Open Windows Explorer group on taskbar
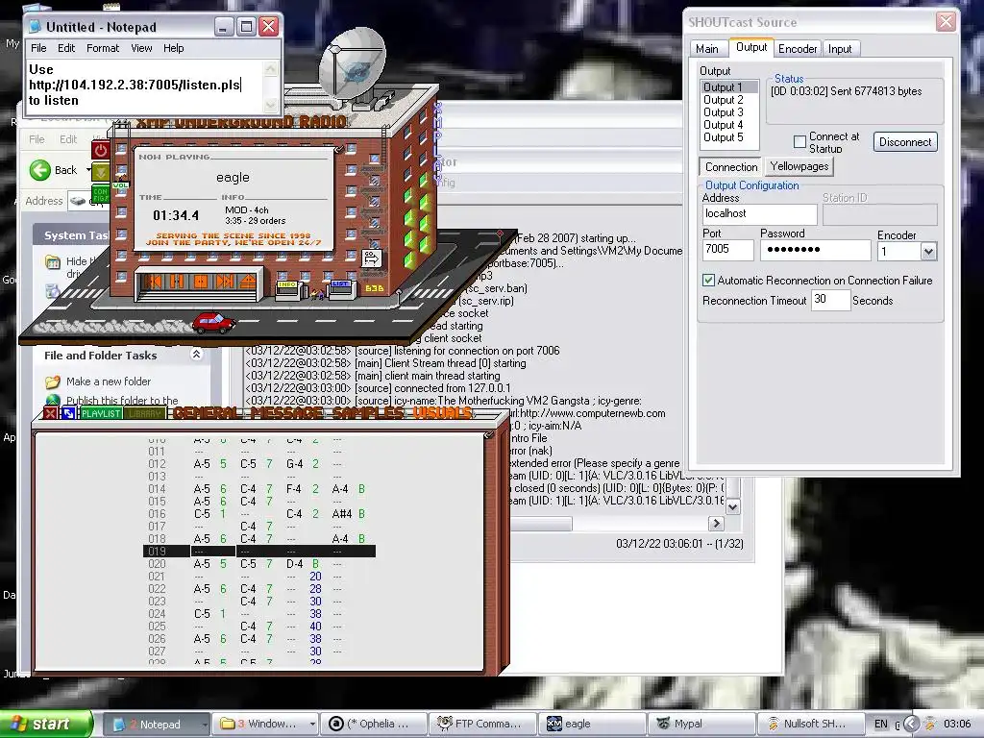The height and width of the screenshot is (738, 984). [x=265, y=725]
